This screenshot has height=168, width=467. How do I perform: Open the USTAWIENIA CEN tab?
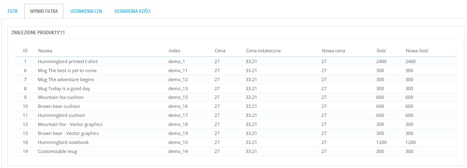[x=86, y=11]
